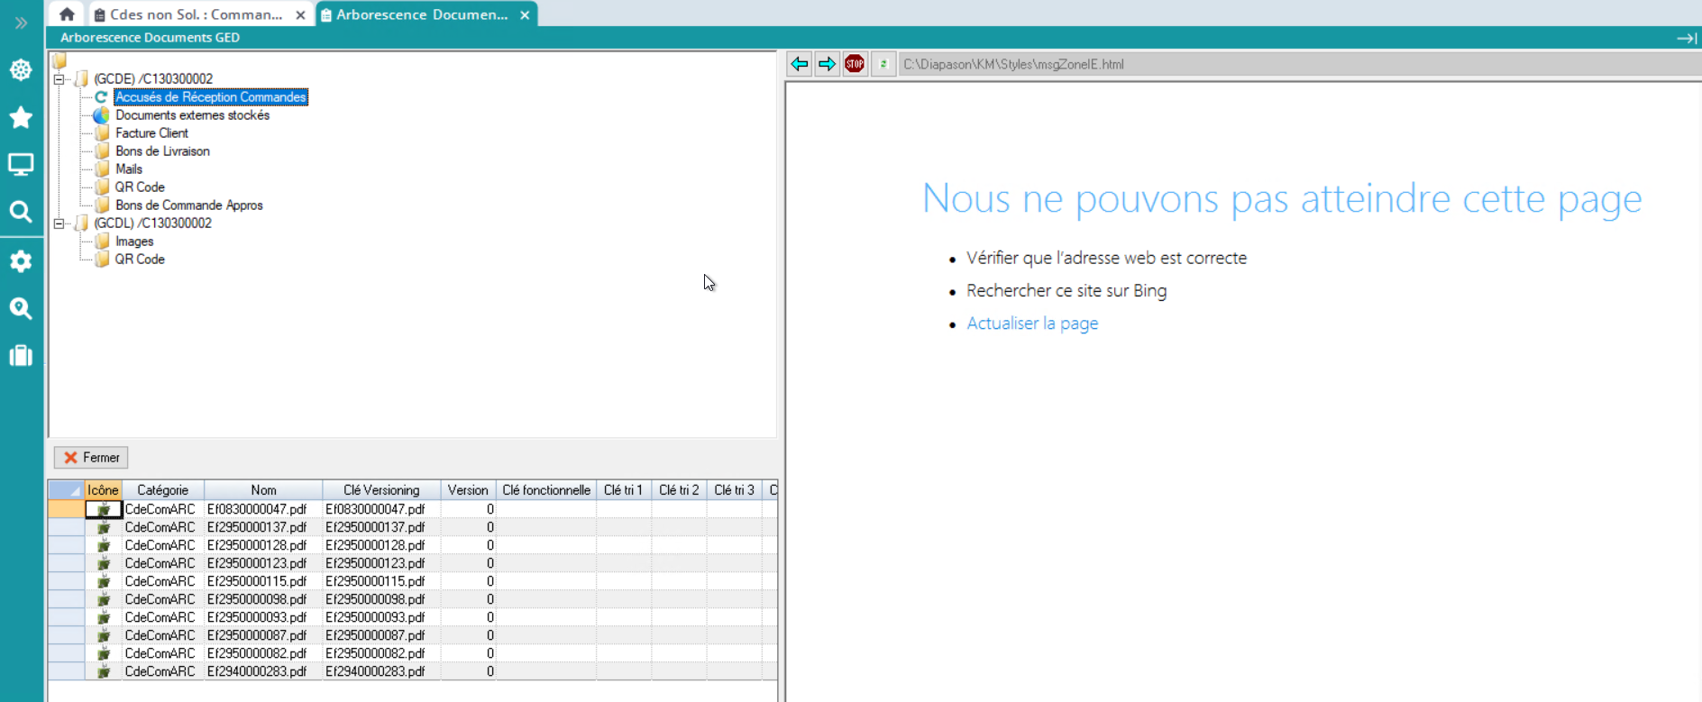The width and height of the screenshot is (1702, 702).
Task: Sort by the Nom column header
Action: [x=263, y=490]
